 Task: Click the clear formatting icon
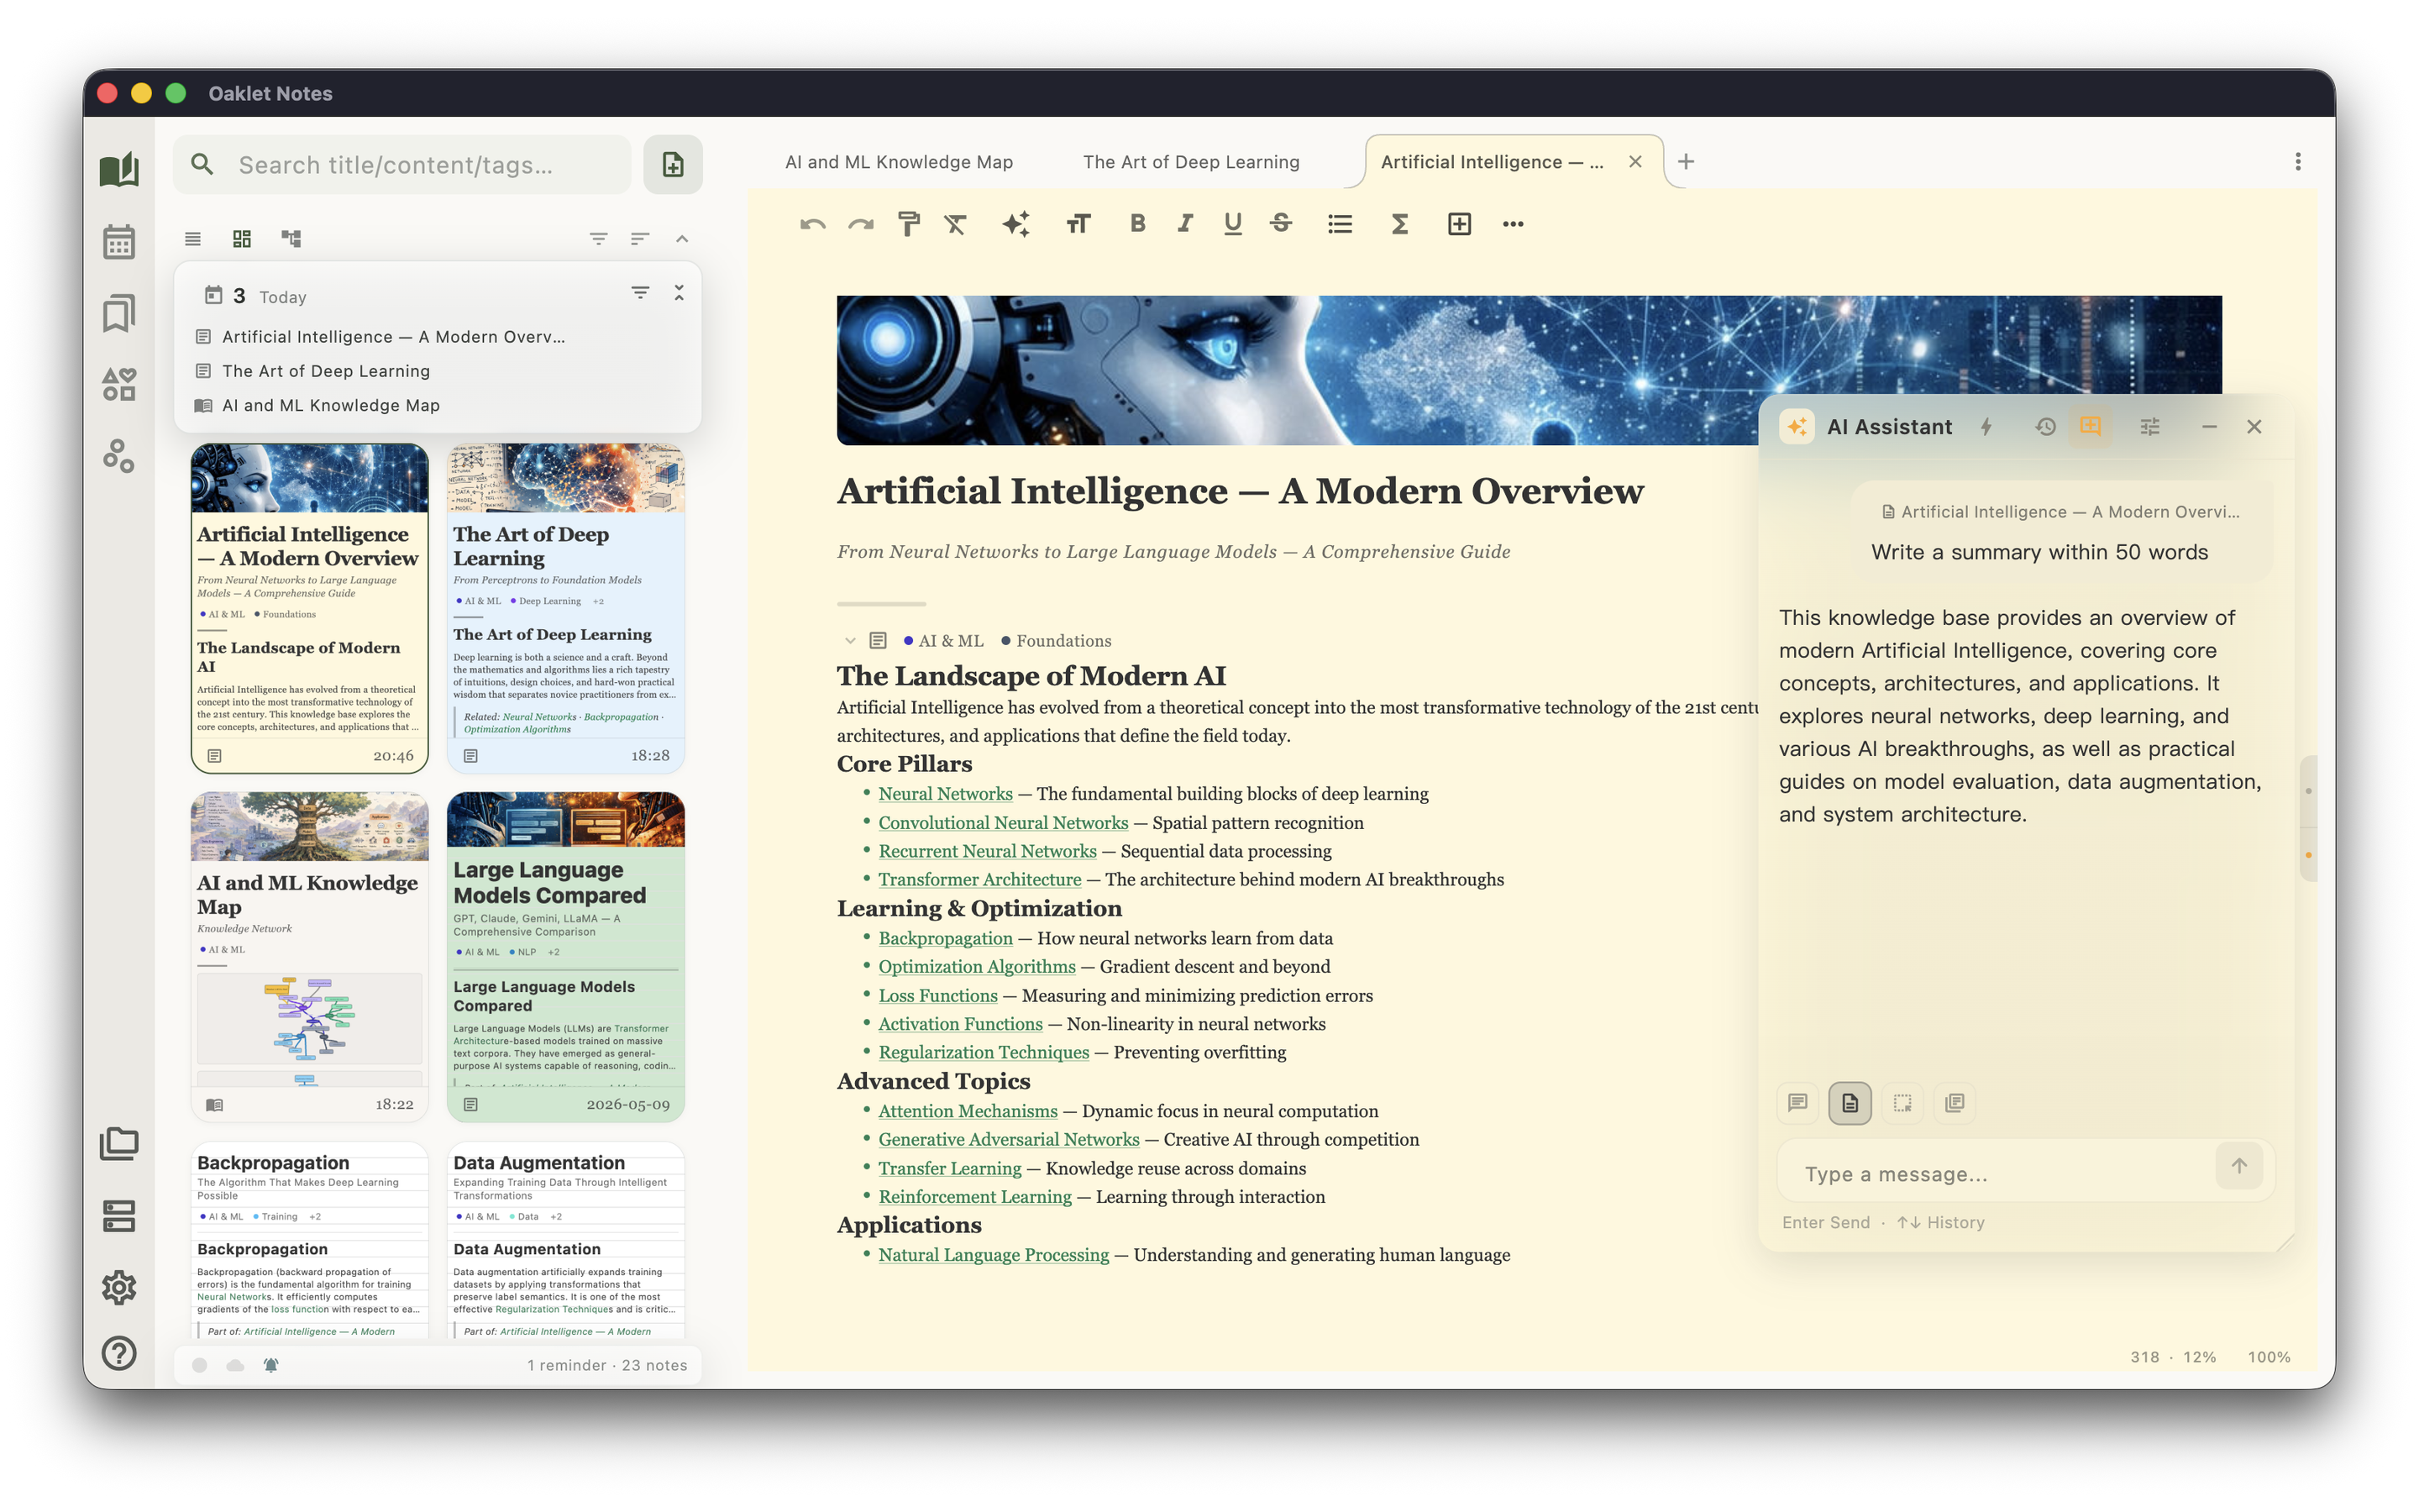tap(956, 224)
